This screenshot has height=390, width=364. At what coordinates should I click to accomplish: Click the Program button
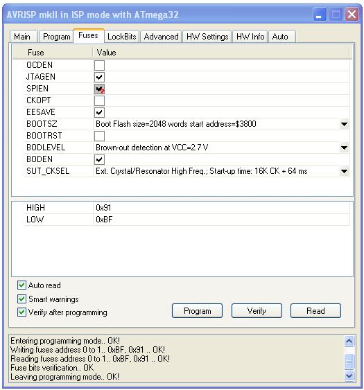click(197, 310)
